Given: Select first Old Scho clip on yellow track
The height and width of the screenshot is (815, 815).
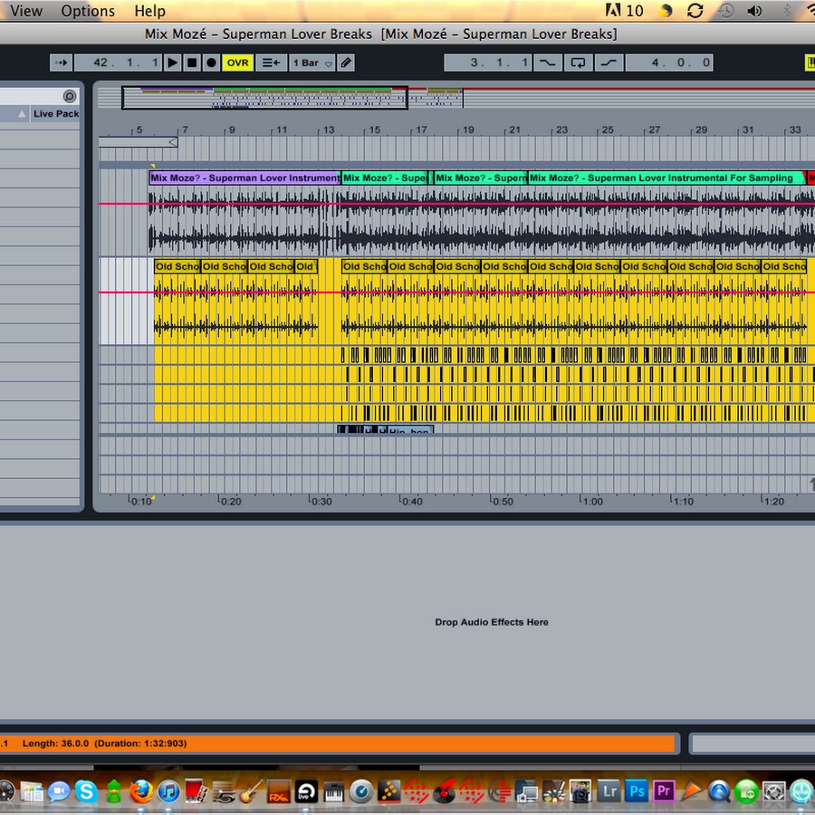Looking at the screenshot, I should coord(177,266).
